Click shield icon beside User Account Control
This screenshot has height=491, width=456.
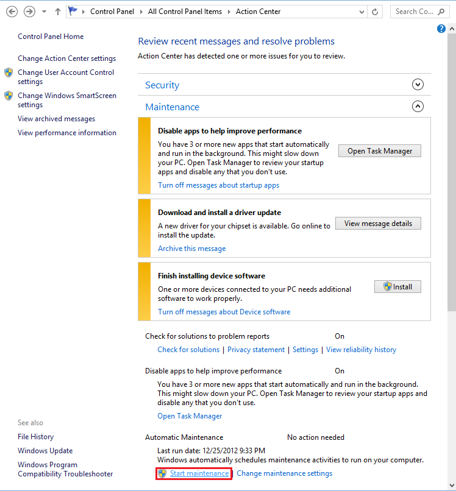click(9, 72)
